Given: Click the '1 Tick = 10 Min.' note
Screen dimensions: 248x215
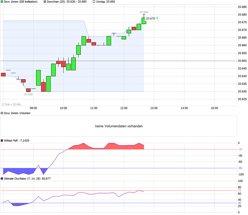Looking at the screenshot, I should point(12,105).
